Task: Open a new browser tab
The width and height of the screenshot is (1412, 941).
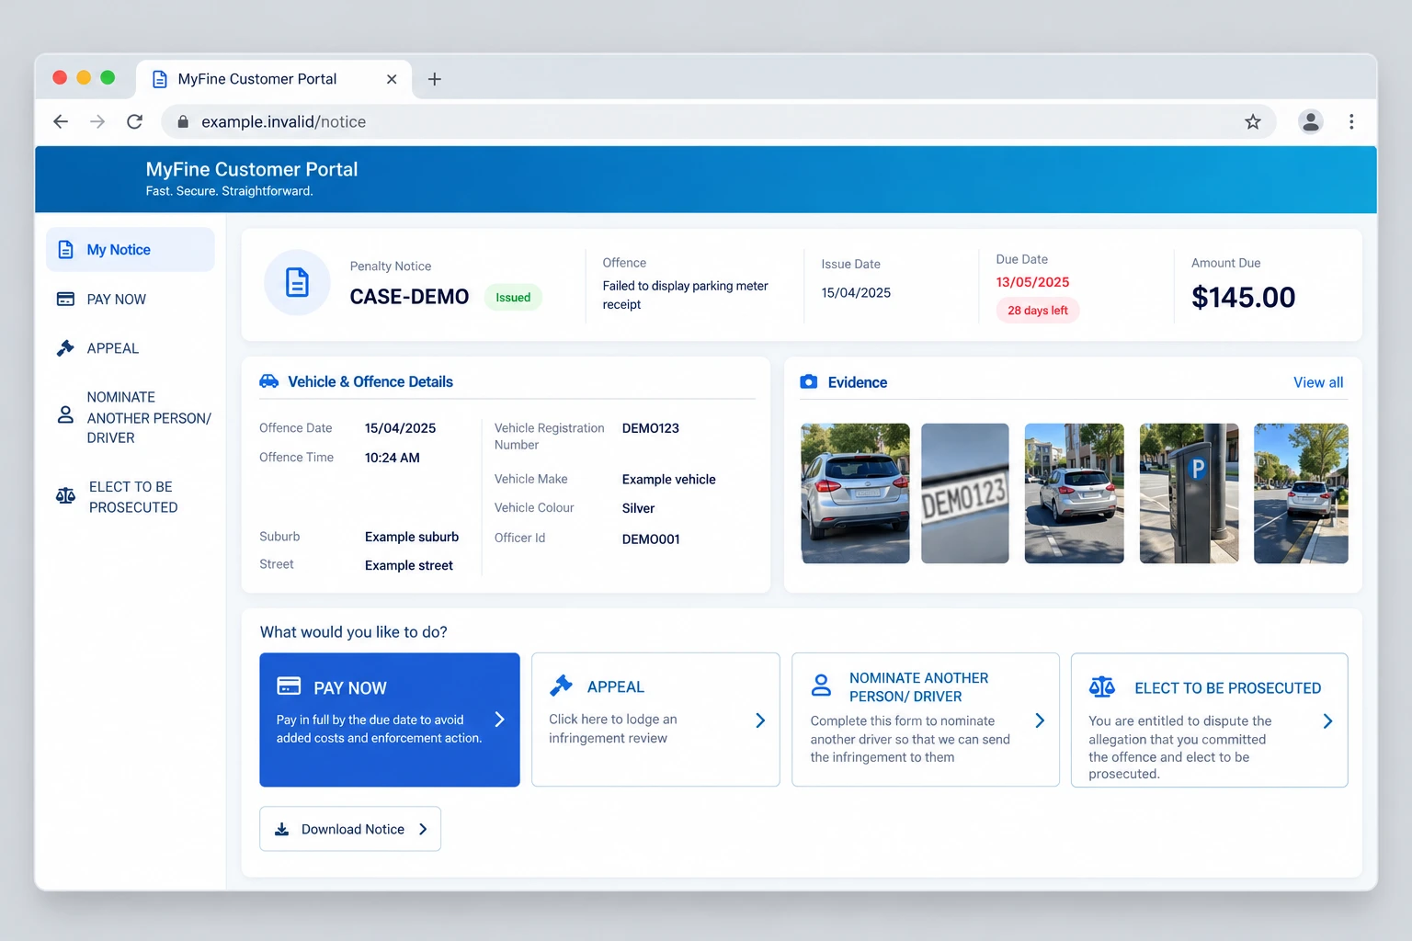Action: (435, 79)
